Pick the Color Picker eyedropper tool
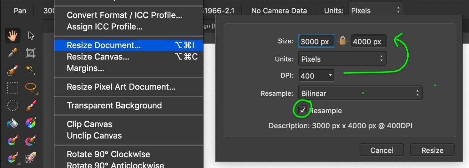Screen dimensions: 469x168 [13, 53]
